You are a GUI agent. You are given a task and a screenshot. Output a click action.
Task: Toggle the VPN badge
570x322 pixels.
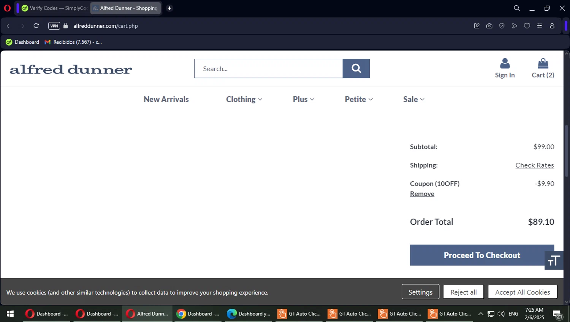(54, 26)
